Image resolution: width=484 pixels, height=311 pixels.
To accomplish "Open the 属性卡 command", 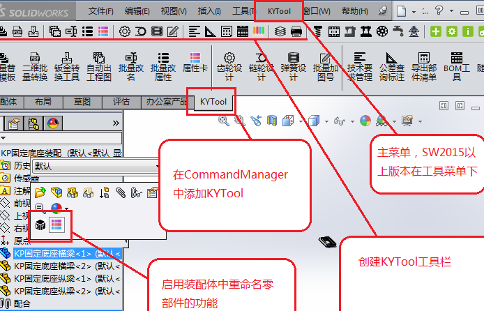I will click(x=195, y=63).
